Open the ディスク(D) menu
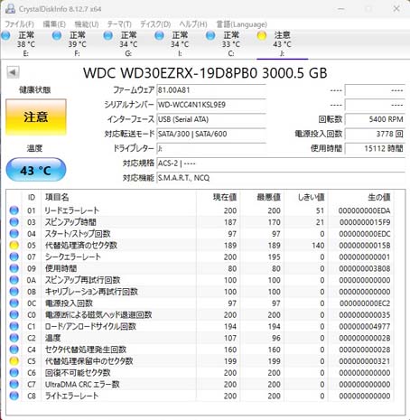This screenshot has height=420, width=410. (155, 24)
